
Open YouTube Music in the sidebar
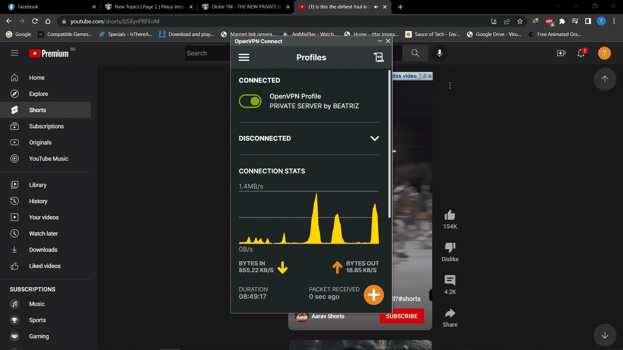pos(45,159)
